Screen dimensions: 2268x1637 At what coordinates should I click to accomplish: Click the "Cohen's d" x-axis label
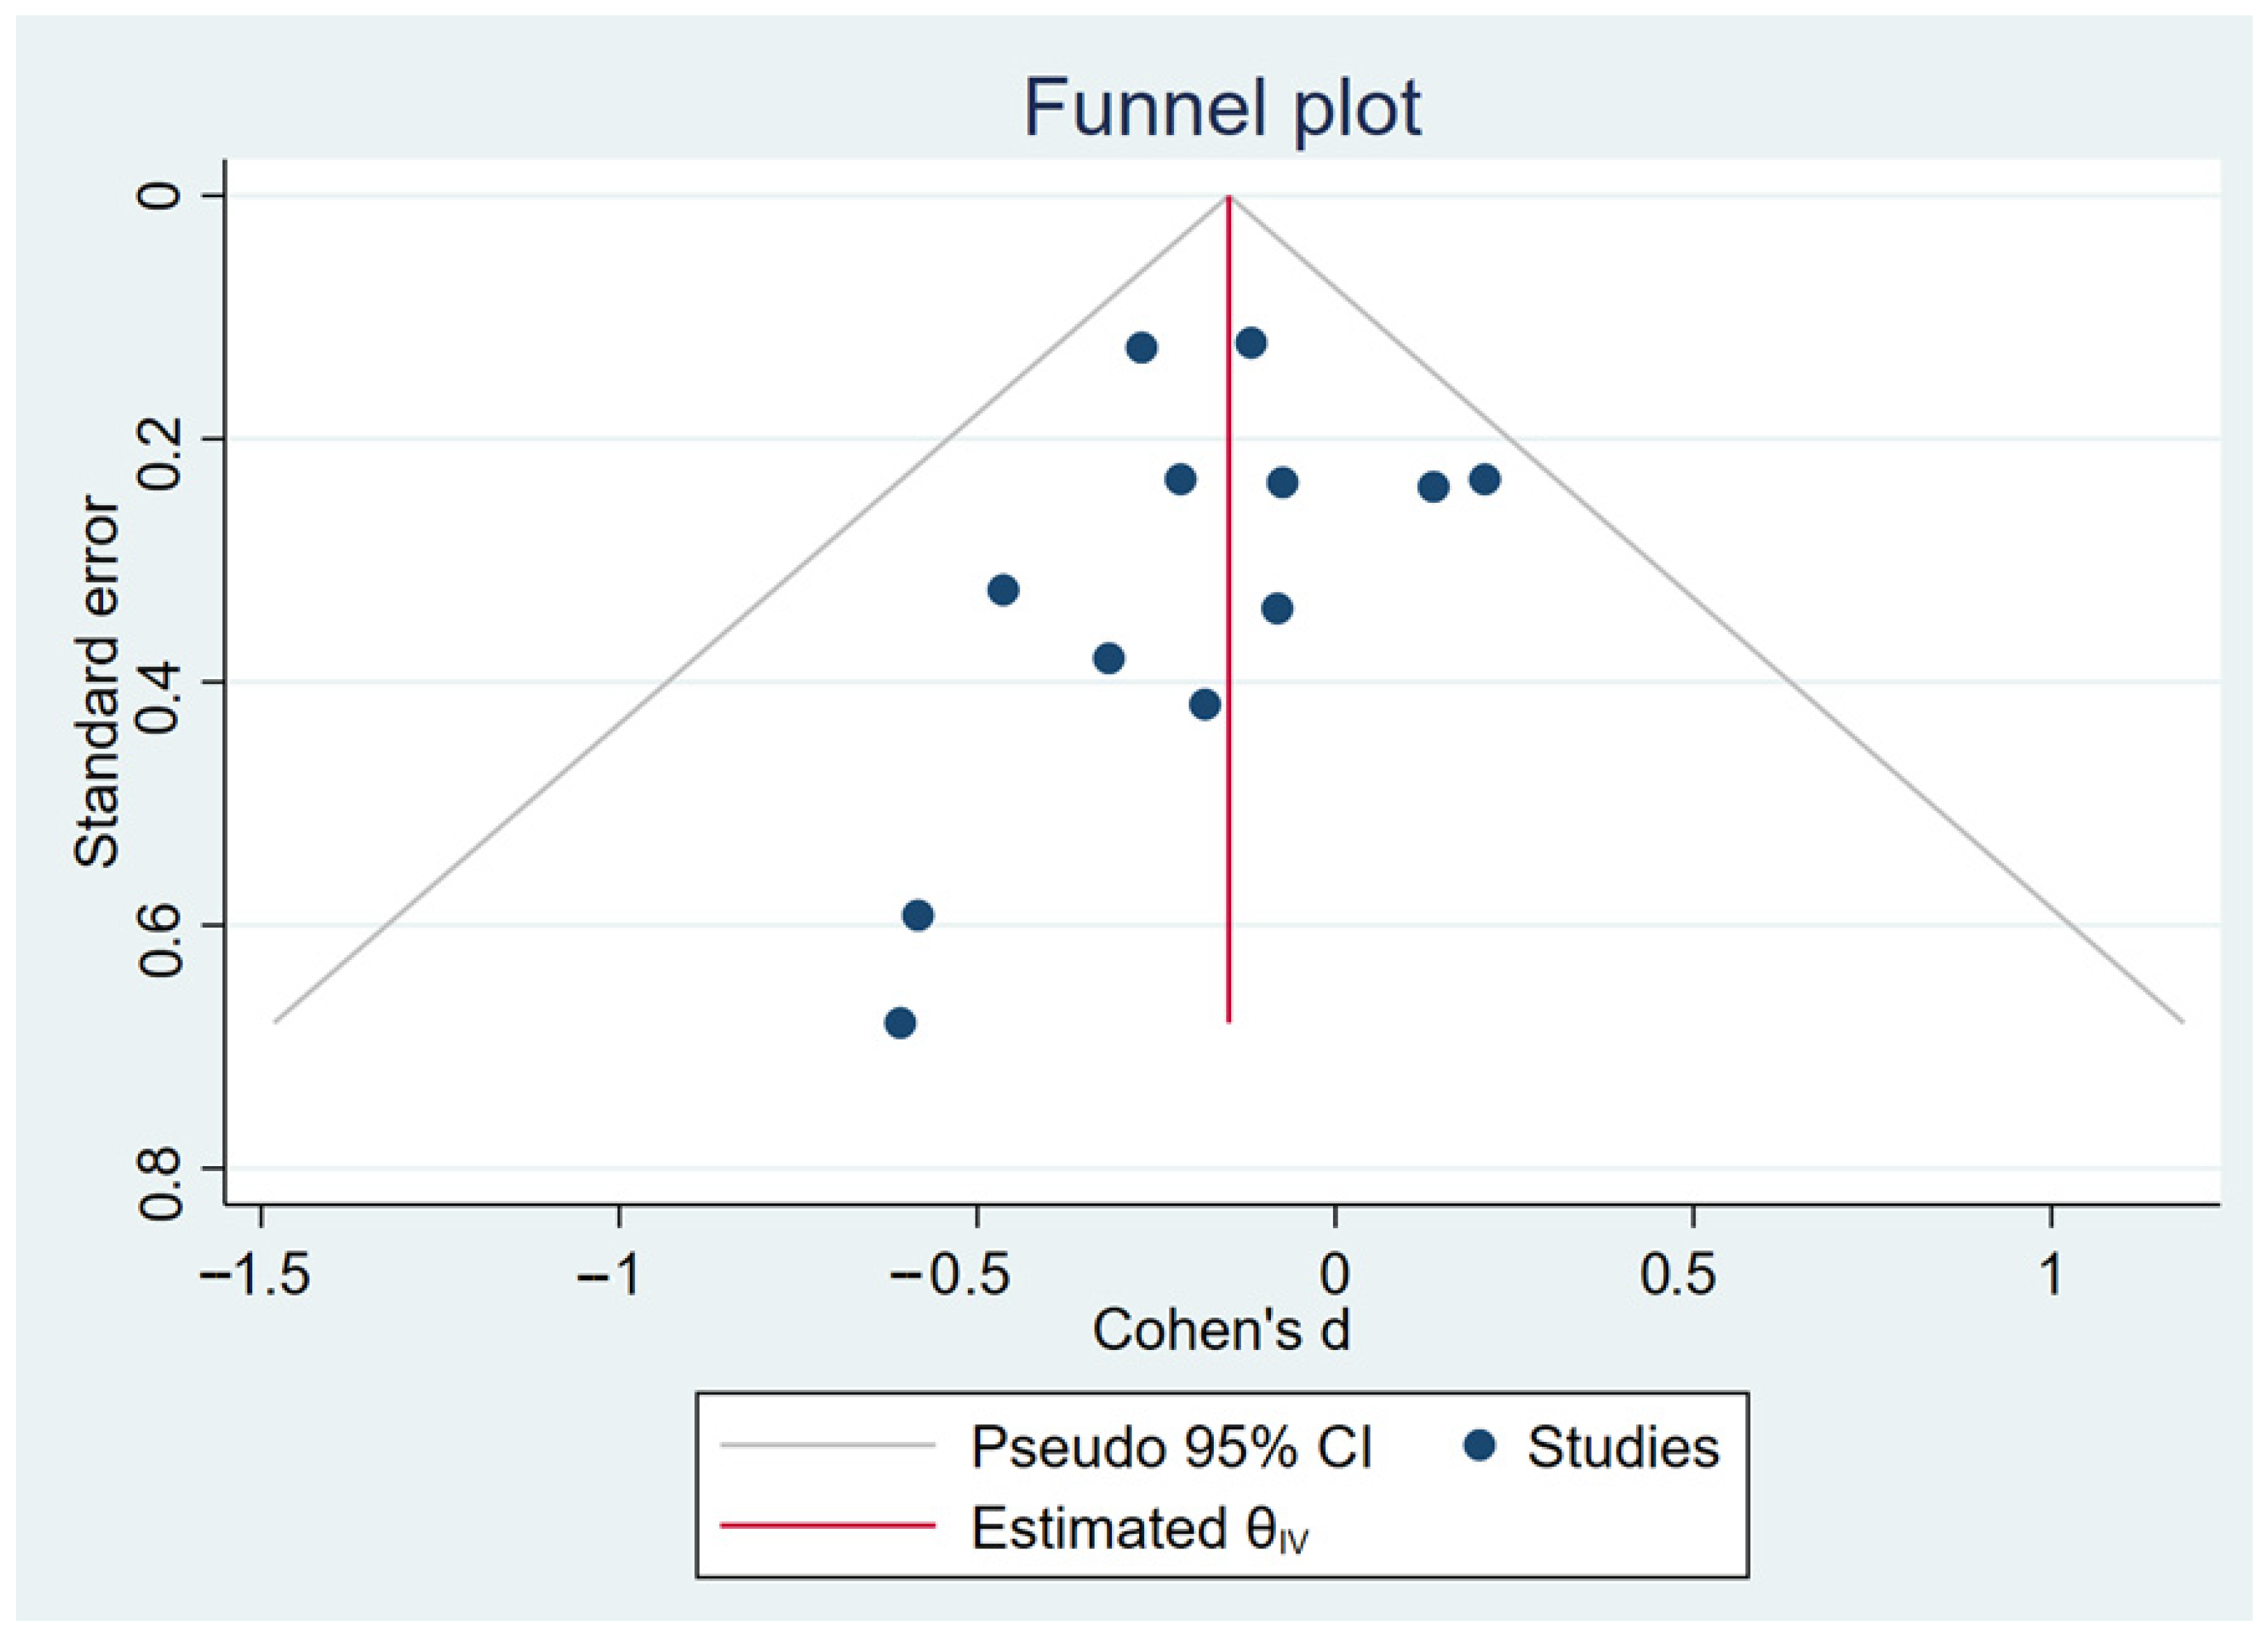pos(1221,1330)
